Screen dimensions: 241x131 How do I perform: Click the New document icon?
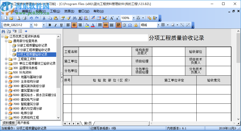point(6,18)
